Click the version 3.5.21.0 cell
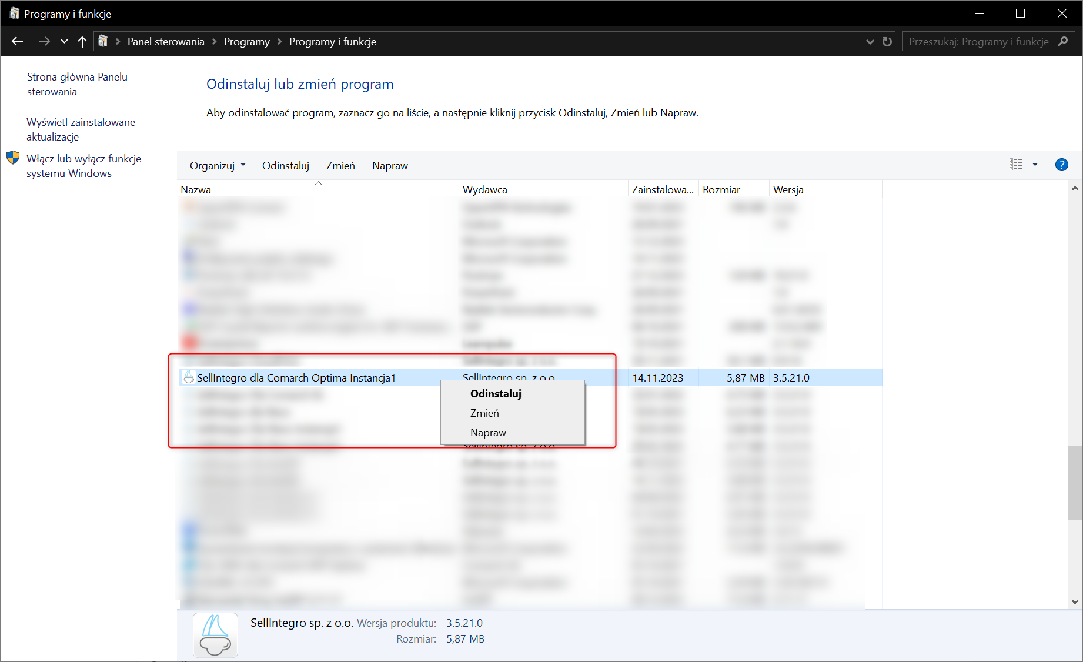 pyautogui.click(x=791, y=378)
